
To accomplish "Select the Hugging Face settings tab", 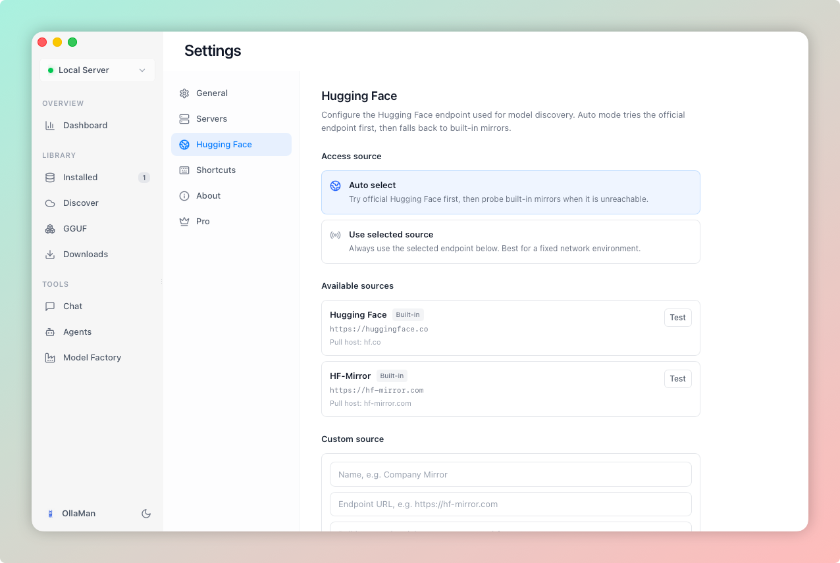I will coord(231,145).
